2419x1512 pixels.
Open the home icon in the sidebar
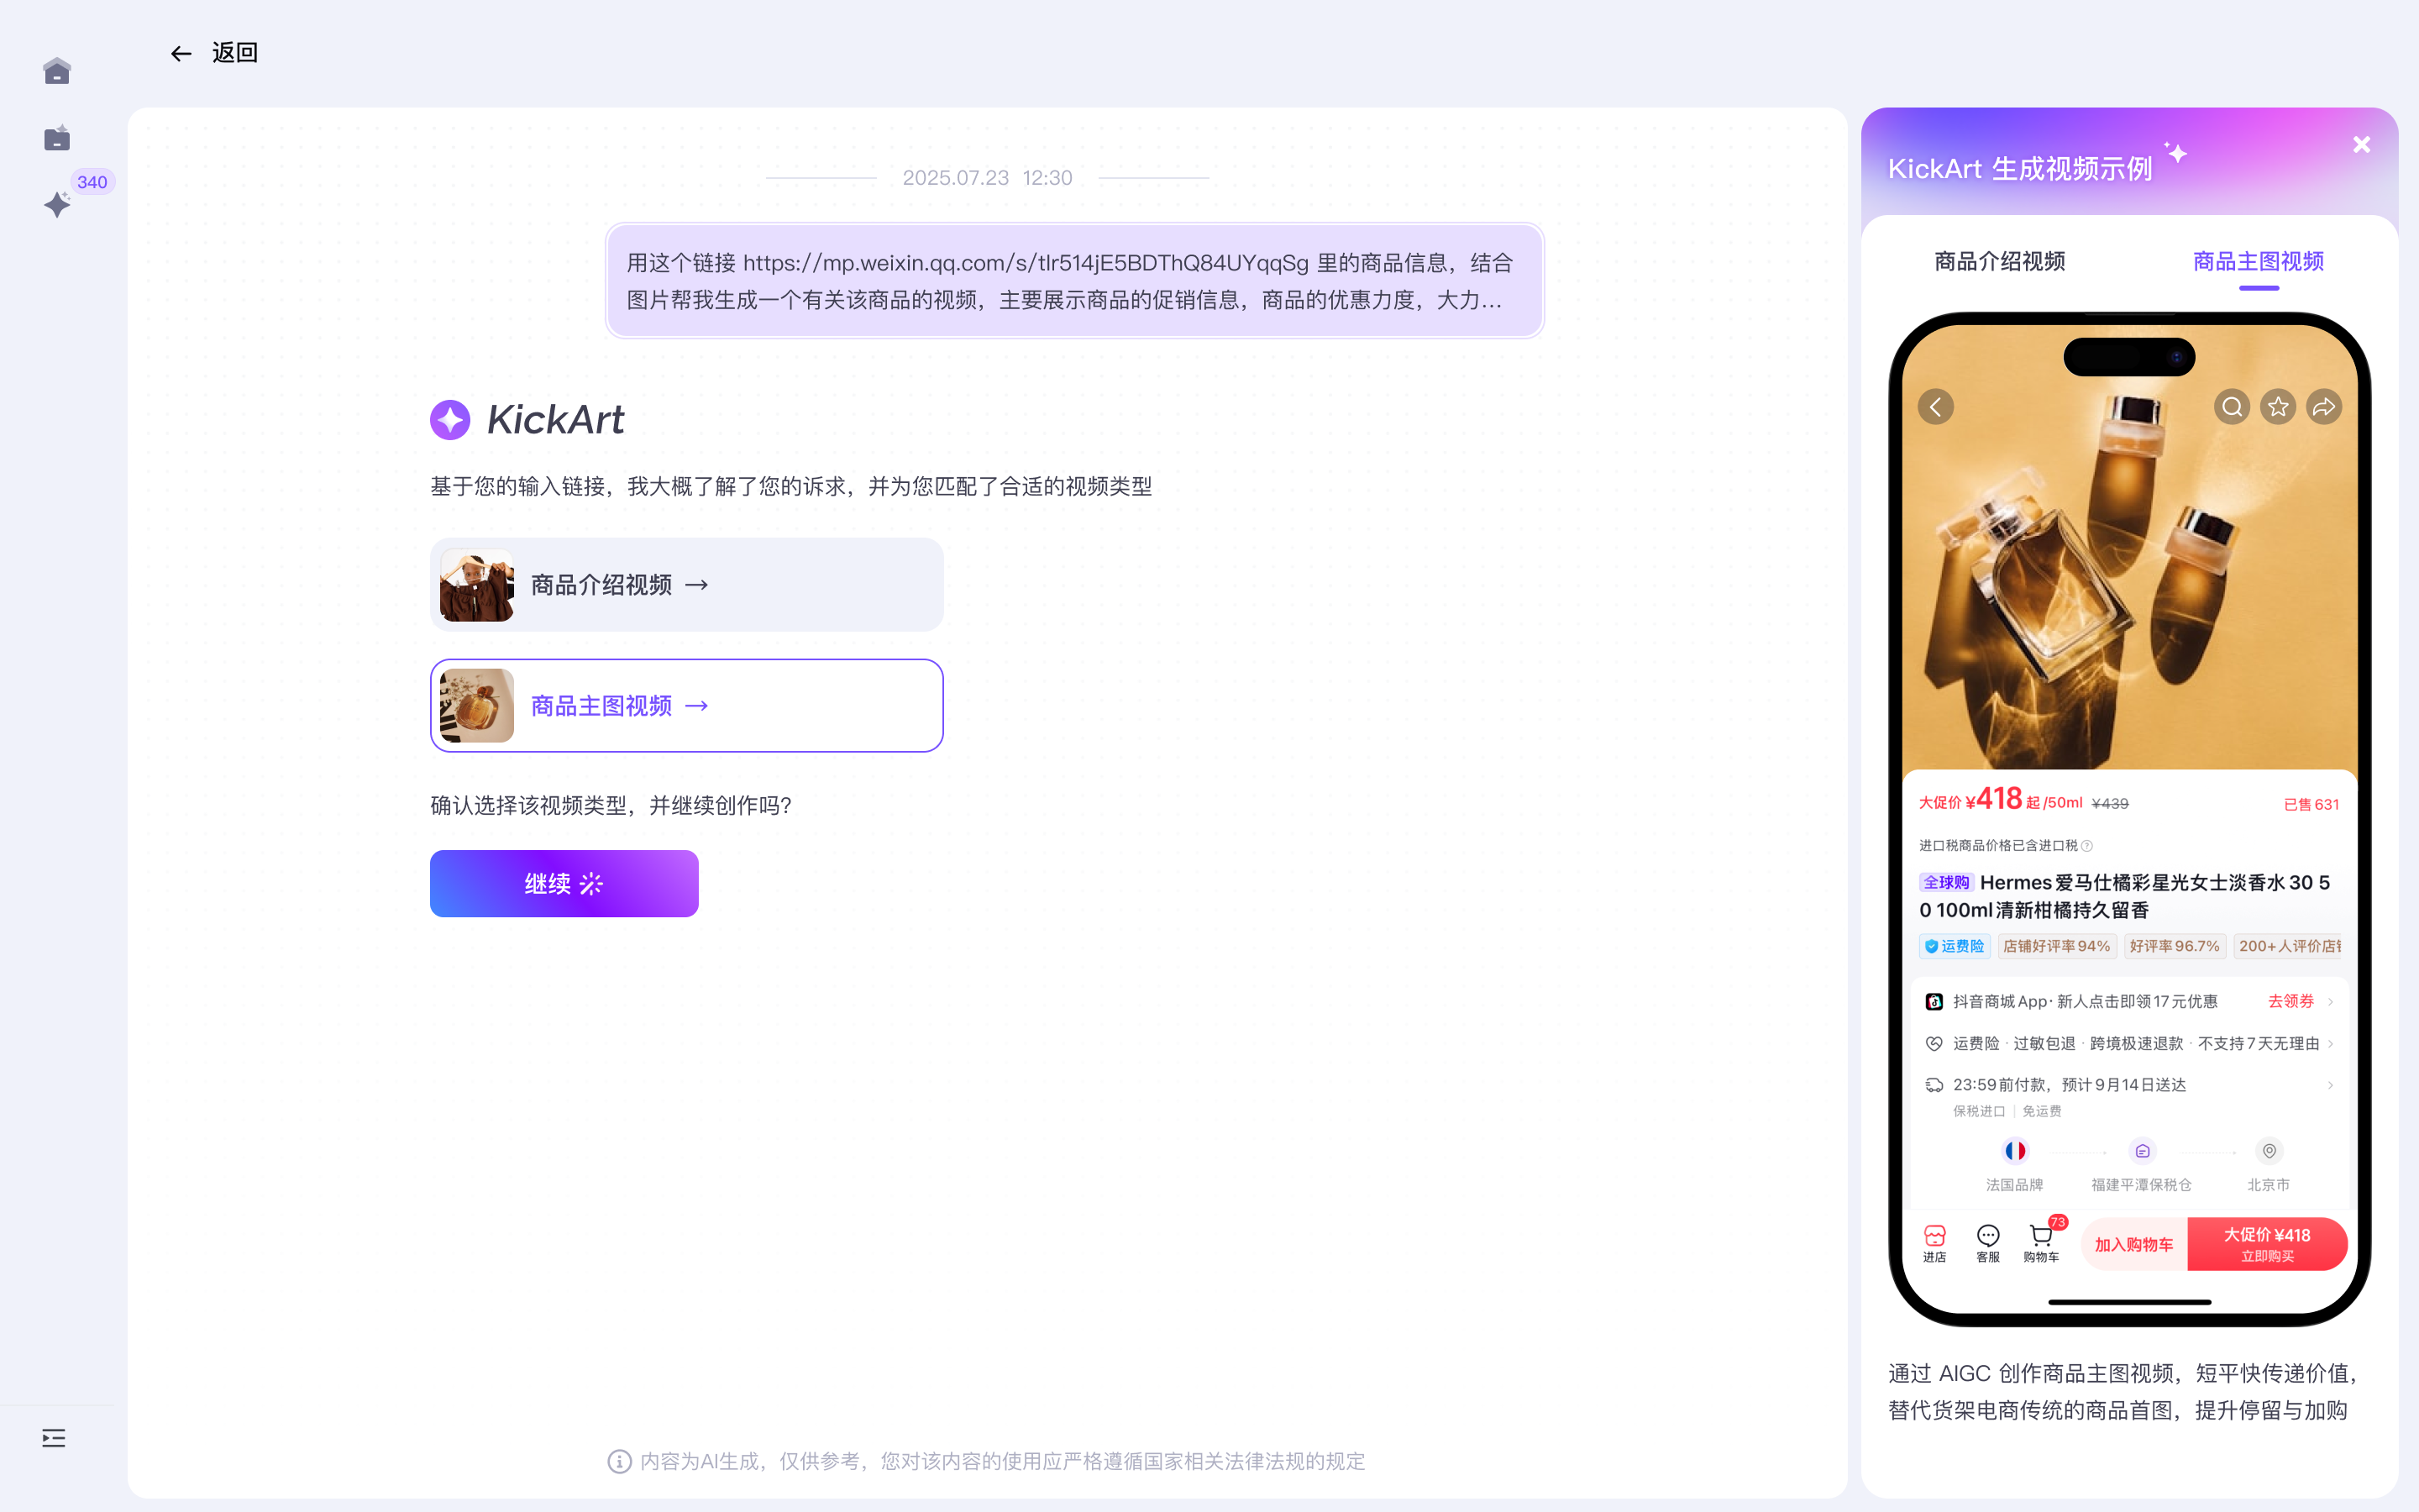pos(57,71)
